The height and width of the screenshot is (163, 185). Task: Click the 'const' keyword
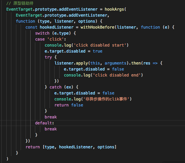31,27
